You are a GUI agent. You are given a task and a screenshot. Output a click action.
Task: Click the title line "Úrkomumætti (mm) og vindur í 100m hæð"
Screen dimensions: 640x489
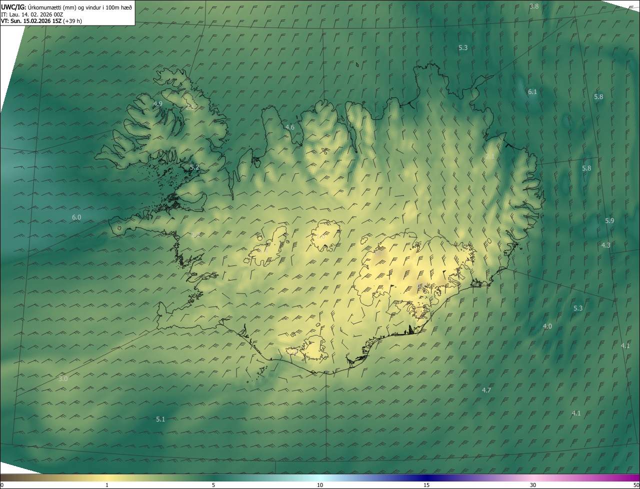[x=79, y=6]
